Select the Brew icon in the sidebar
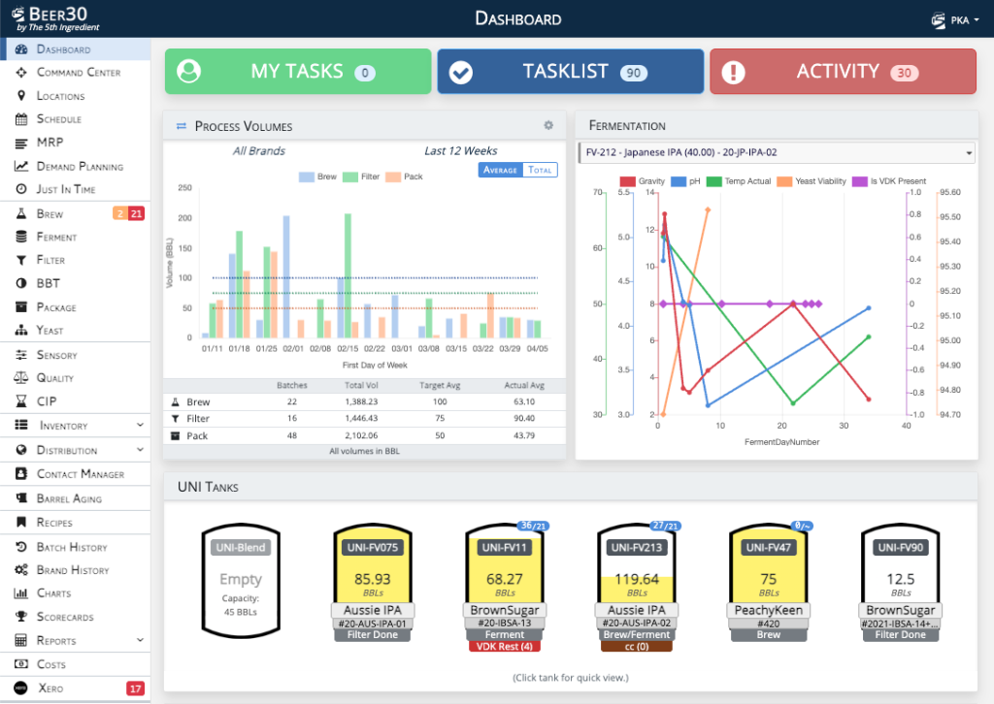This screenshot has width=994, height=704. coord(19,213)
